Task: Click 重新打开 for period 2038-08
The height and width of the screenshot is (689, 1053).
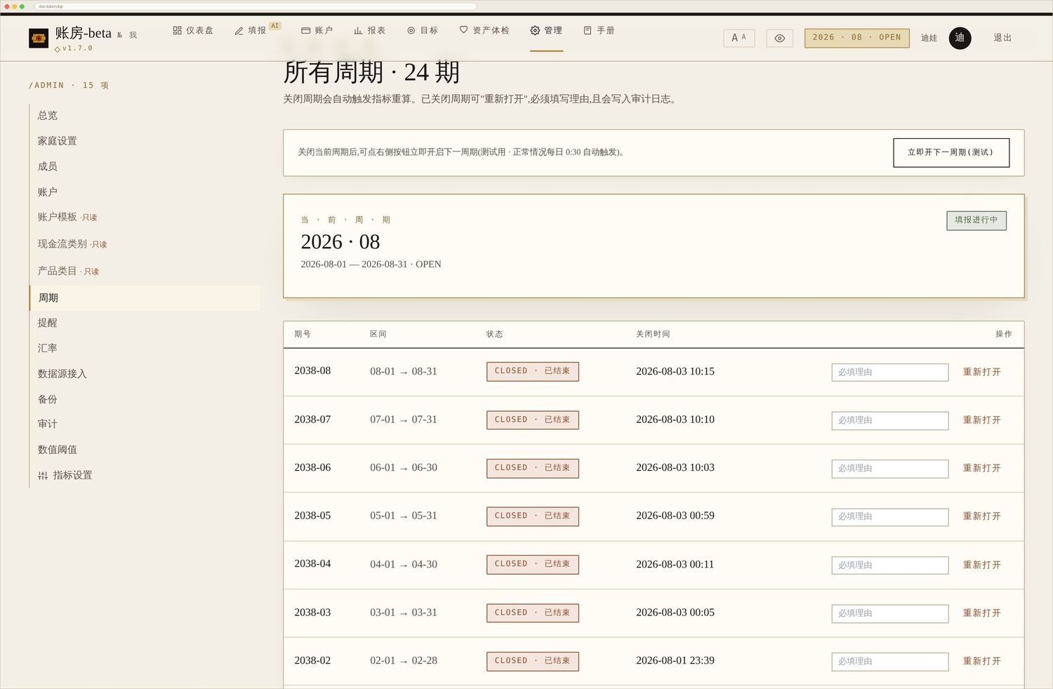Action: [x=981, y=372]
